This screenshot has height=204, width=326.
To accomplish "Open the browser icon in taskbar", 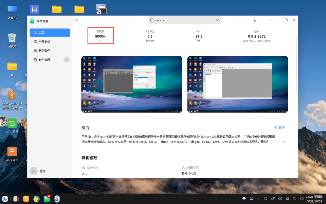I will click(37, 199).
